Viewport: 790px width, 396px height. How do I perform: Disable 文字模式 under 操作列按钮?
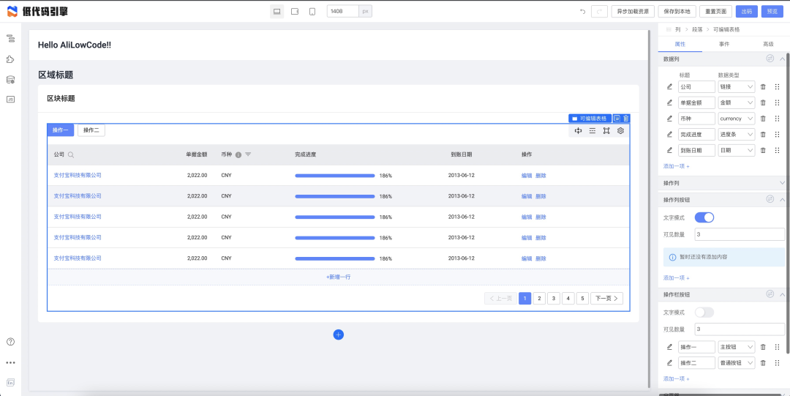[704, 217]
